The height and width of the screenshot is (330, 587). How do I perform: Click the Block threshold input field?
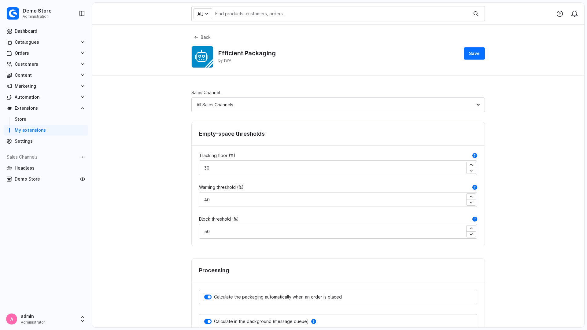333,231
